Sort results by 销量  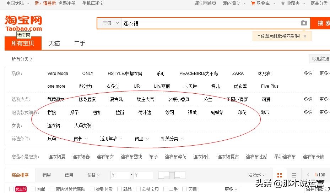point(47,175)
